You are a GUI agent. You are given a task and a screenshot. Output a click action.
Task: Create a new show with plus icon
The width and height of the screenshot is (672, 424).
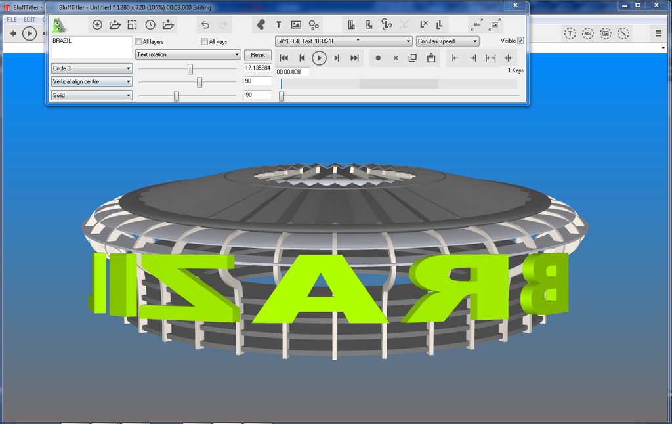[x=97, y=25]
